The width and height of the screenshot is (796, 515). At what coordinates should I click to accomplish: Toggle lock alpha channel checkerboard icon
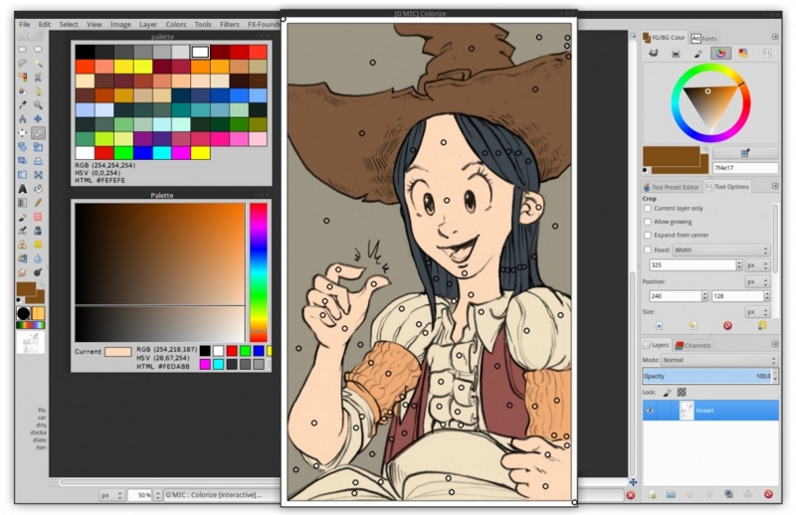(x=682, y=392)
